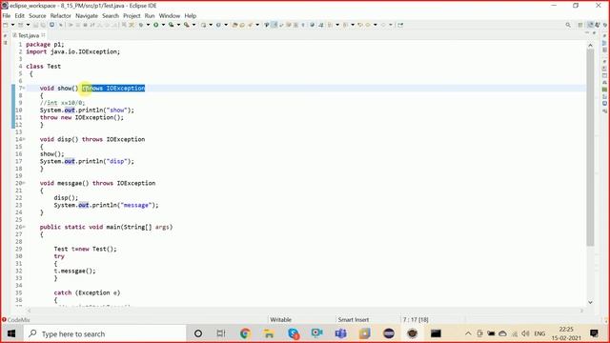This screenshot has height=343, width=610.
Task: Click the Open Perspective icon
Action: 580,25
